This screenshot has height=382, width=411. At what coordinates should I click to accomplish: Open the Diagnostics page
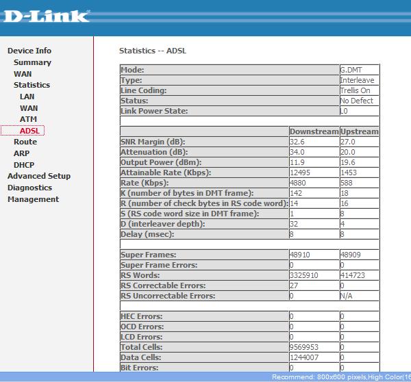tap(29, 188)
